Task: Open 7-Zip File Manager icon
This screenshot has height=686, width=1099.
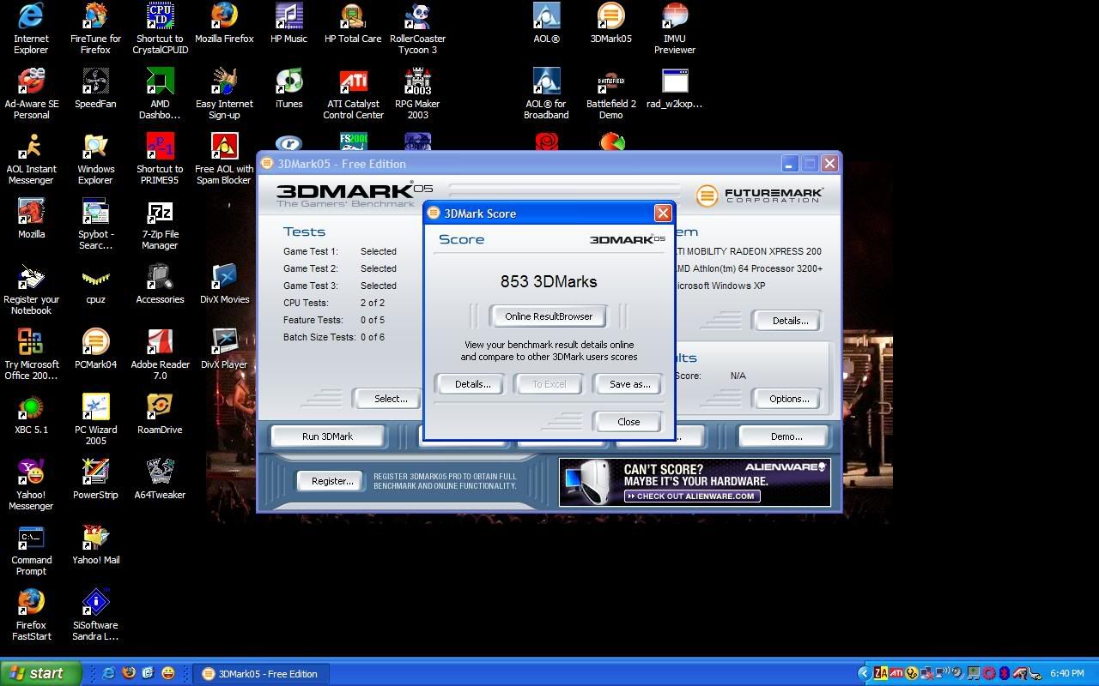Action: (160, 224)
